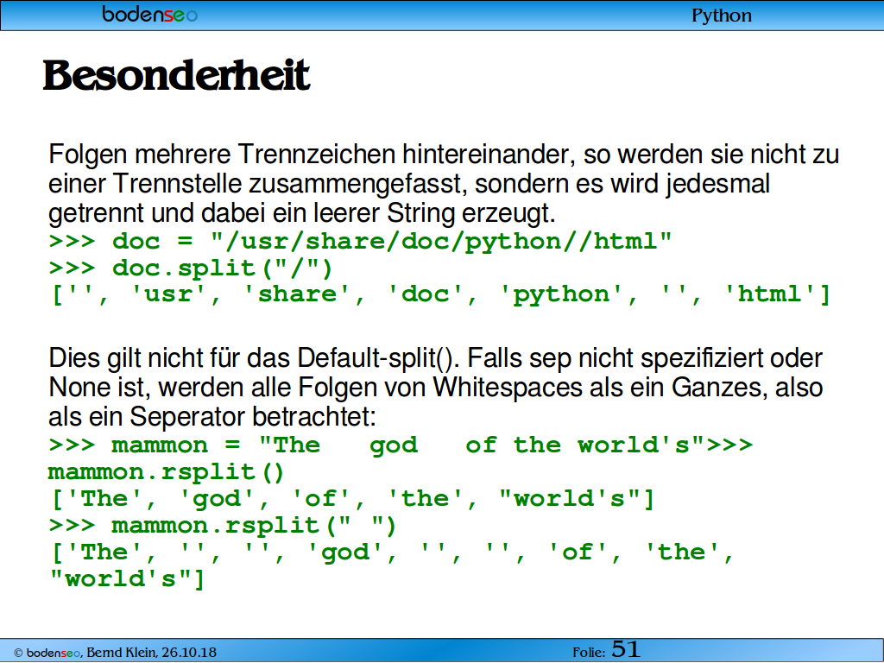Click the 'Besonderheit' slide heading
The width and height of the screenshot is (884, 663).
176,75
